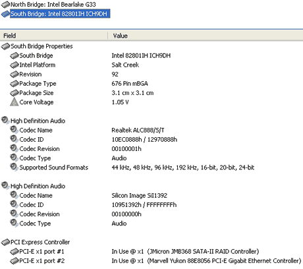Select the Salt Creek value
This screenshot has height=269, width=303.
point(125,65)
